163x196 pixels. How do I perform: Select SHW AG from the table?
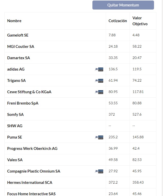click(15, 126)
